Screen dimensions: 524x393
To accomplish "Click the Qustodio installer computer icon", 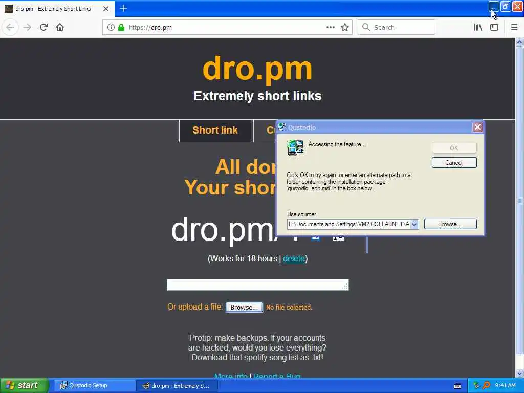I will tap(295, 148).
